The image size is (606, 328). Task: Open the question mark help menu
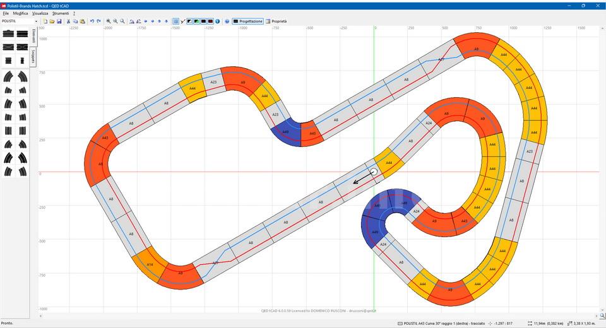click(x=74, y=13)
